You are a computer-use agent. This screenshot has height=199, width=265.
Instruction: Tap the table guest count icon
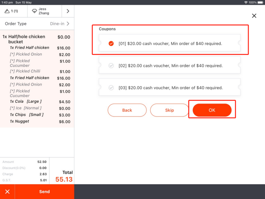point(7,11)
